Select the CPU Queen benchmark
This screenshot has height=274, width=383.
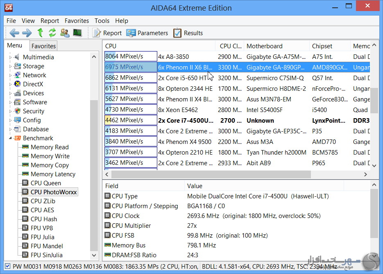[45, 183]
